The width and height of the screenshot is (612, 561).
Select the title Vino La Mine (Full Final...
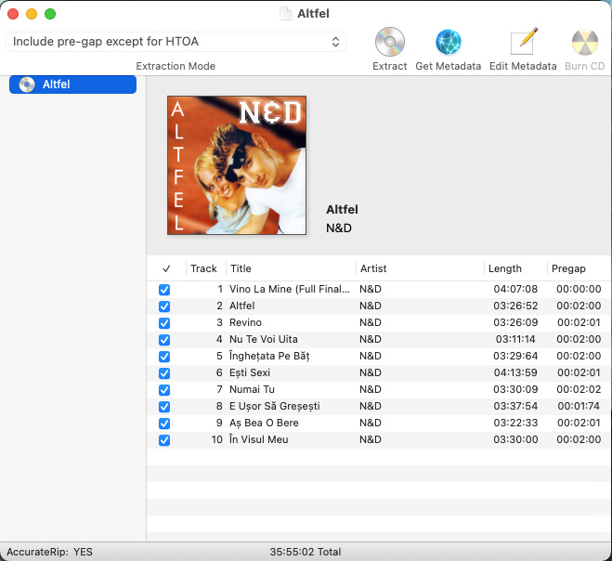pos(289,289)
